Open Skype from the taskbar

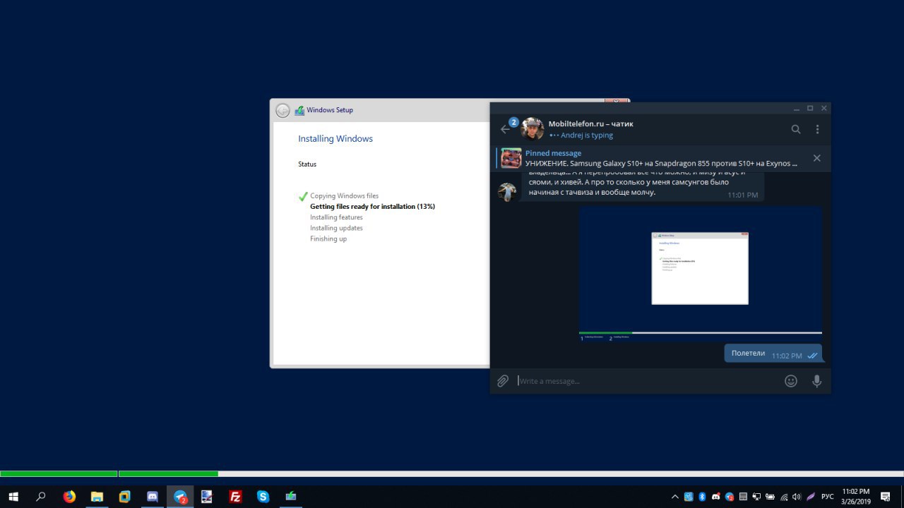[263, 497]
